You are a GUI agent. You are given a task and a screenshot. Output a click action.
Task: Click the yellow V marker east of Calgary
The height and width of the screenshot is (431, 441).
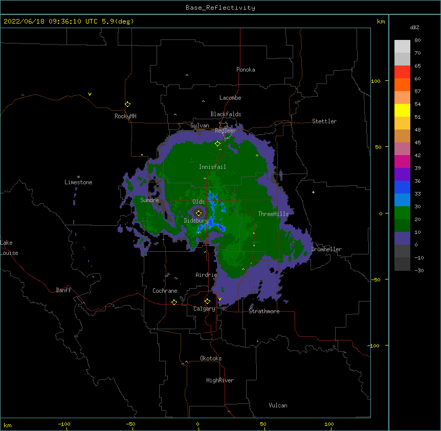219,299
